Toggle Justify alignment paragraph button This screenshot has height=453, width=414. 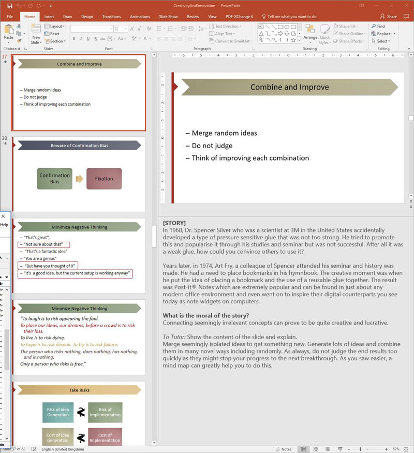[x=180, y=38]
